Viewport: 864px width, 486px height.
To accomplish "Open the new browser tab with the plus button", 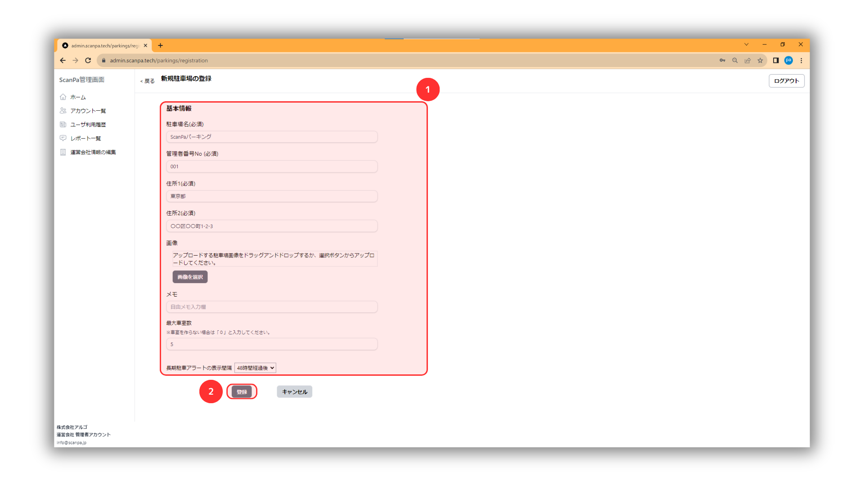I will pyautogui.click(x=160, y=45).
